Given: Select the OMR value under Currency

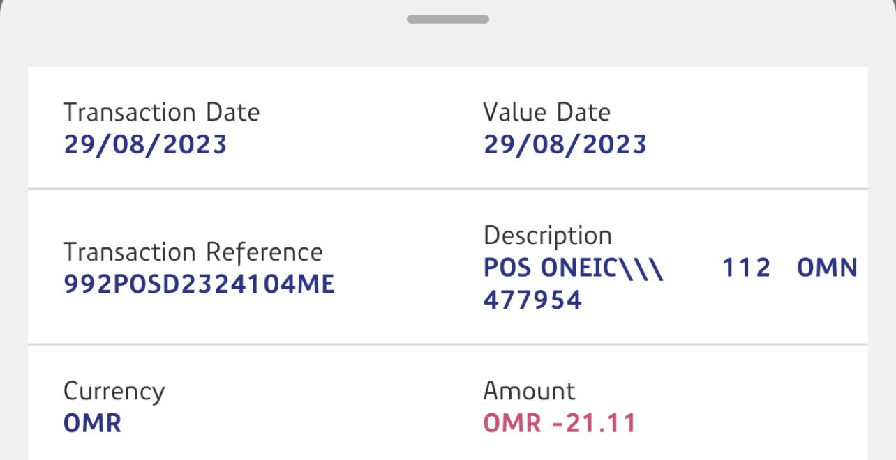Looking at the screenshot, I should pos(92,423).
